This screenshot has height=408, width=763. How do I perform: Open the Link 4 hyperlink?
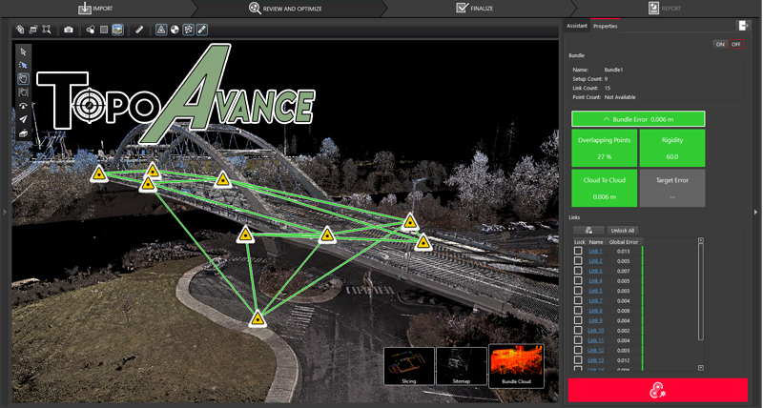595,280
